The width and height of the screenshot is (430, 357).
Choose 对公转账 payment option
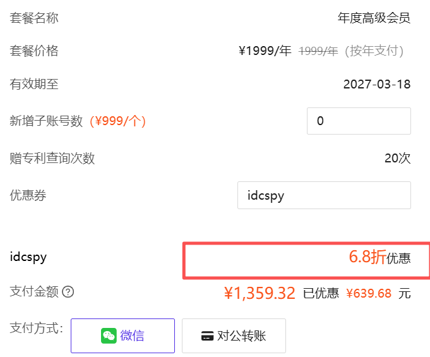tap(234, 336)
